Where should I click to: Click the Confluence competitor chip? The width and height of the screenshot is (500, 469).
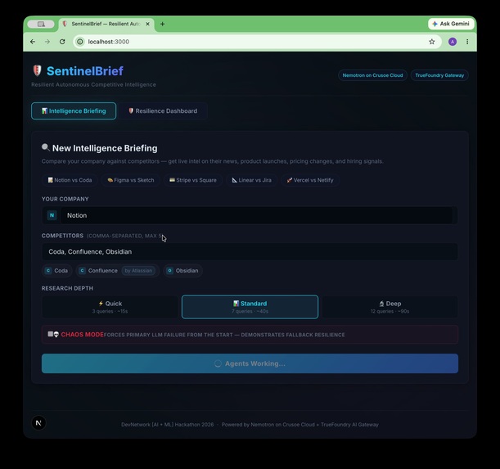point(117,271)
